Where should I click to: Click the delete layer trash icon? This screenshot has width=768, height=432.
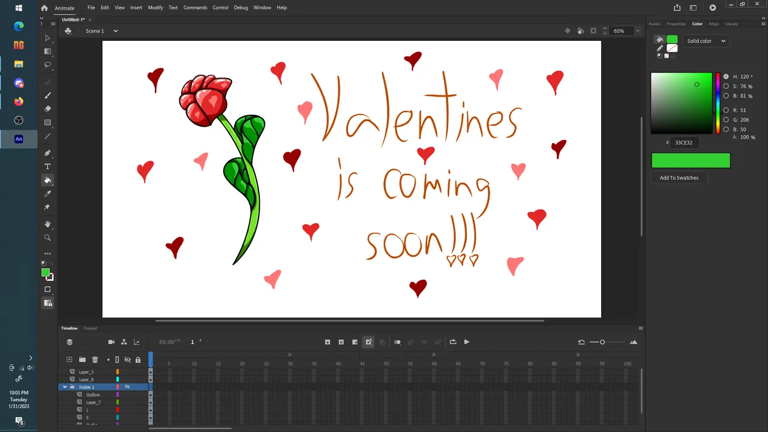point(95,359)
